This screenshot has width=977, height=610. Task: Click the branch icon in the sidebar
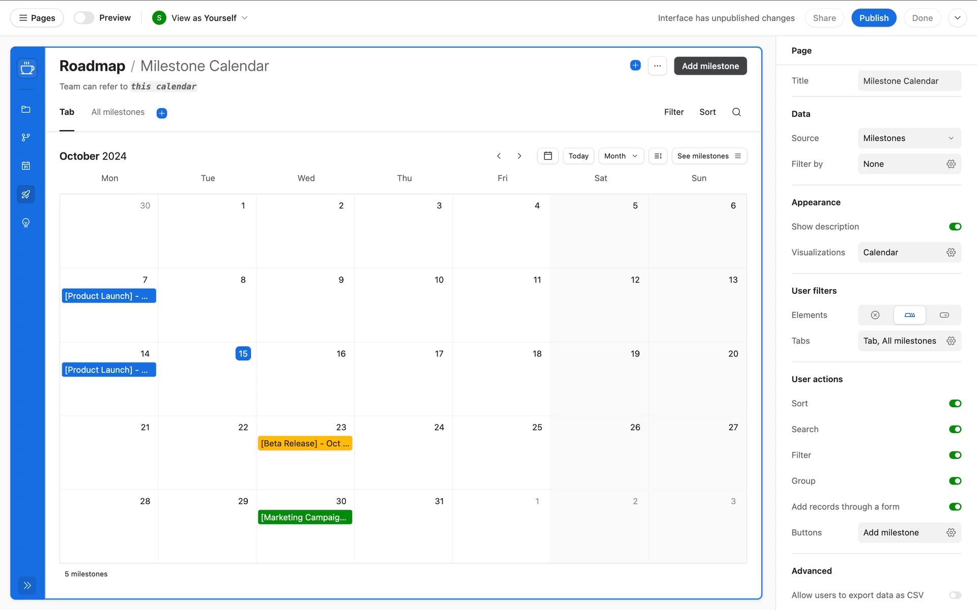click(x=26, y=137)
